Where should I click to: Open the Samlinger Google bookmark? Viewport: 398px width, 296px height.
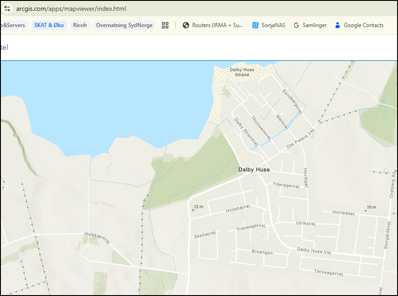tap(314, 25)
